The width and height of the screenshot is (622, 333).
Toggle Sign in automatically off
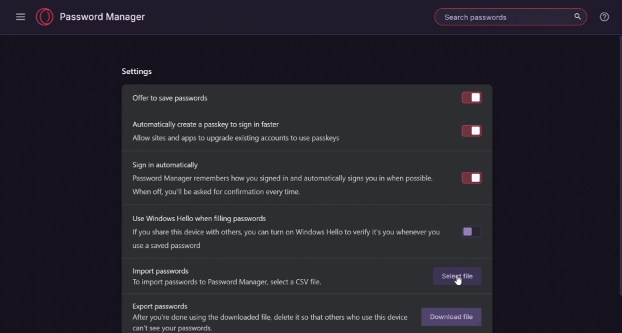(471, 178)
